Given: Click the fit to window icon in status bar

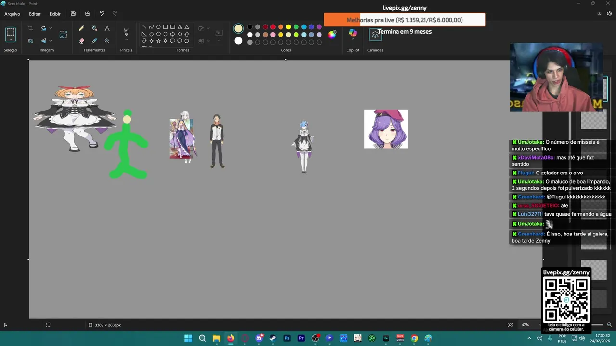Looking at the screenshot, I should click(x=510, y=325).
